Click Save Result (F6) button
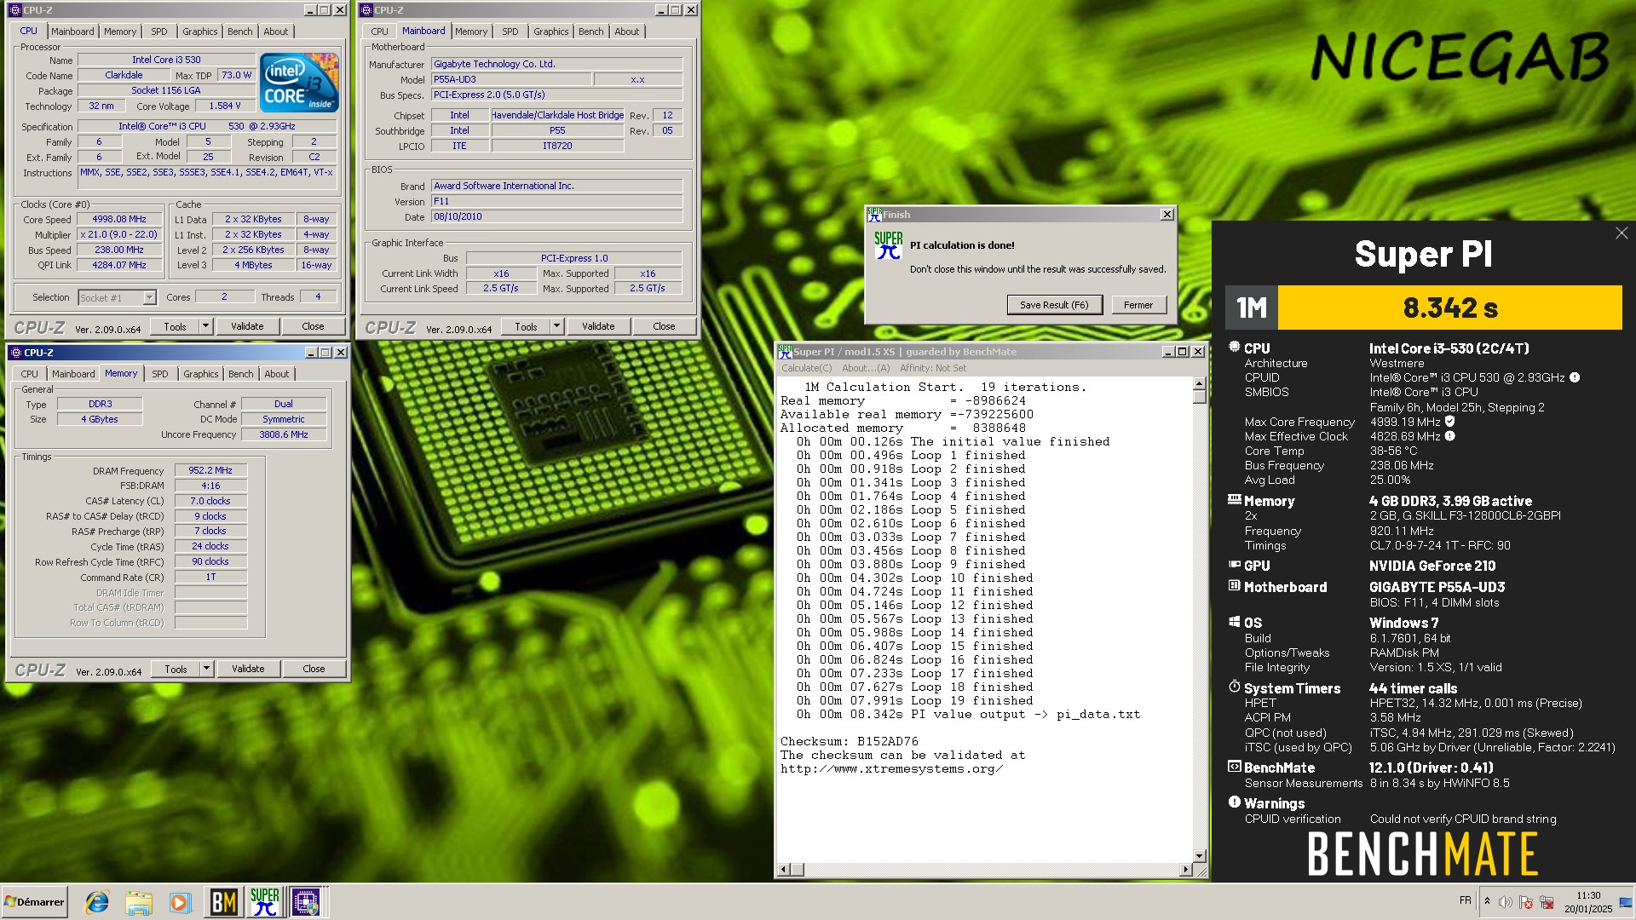This screenshot has width=1636, height=920. pyautogui.click(x=1054, y=305)
